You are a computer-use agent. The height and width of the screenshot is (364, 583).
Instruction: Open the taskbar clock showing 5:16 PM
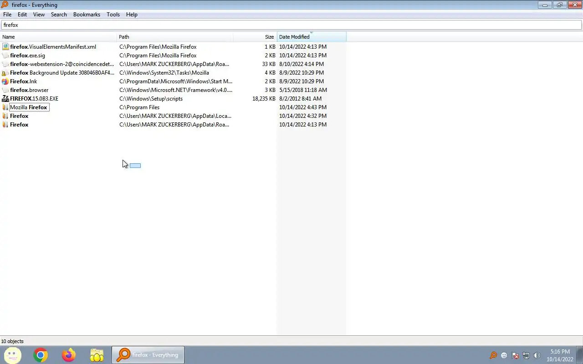click(560, 355)
